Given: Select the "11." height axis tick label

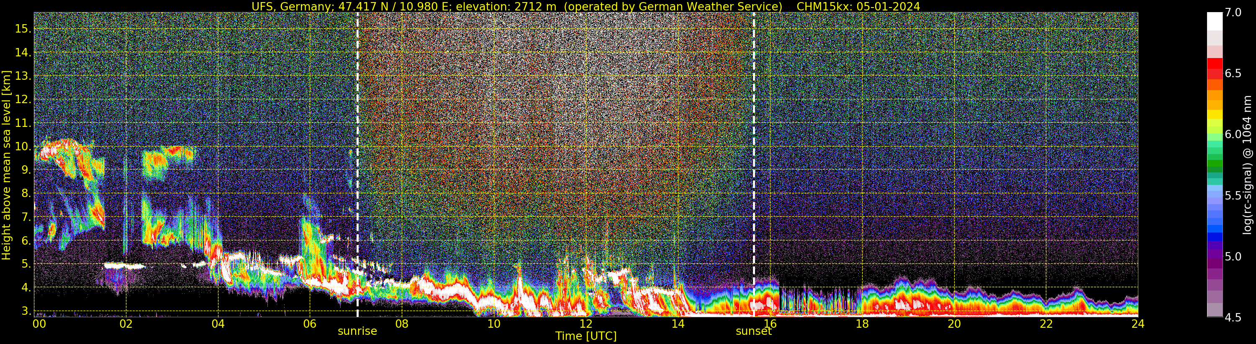Looking at the screenshot, I should coord(23,123).
